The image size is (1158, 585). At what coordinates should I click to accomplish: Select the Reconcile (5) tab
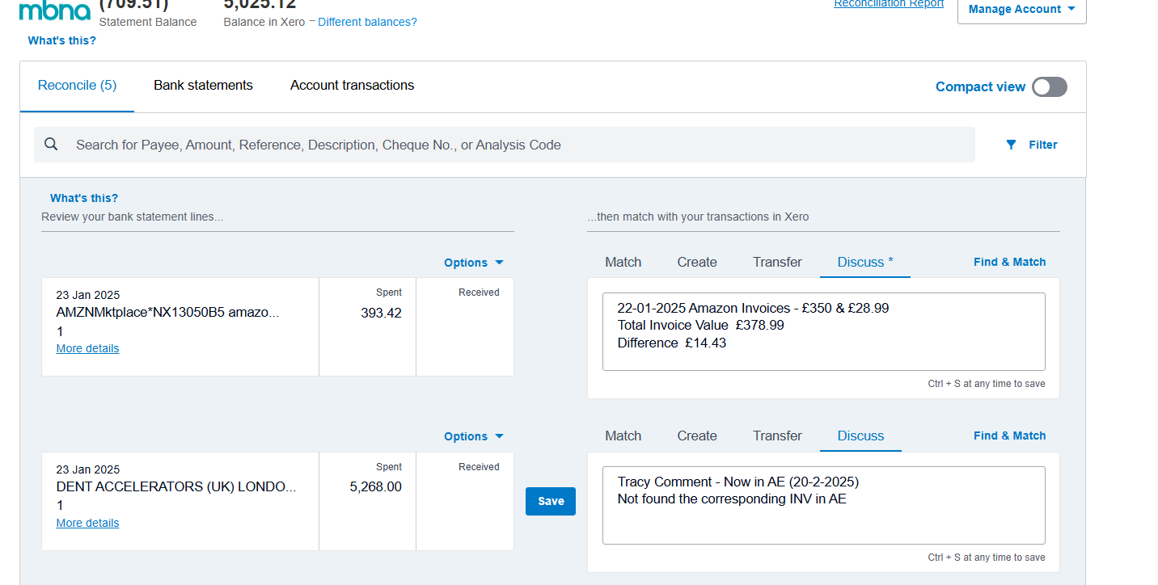pyautogui.click(x=77, y=86)
